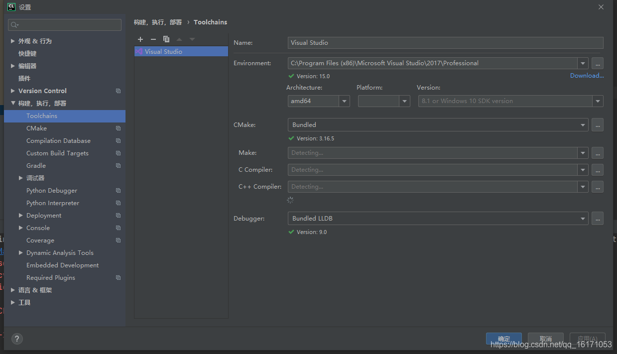Open the Environment path dropdown
This screenshot has height=354, width=617.
click(583, 63)
